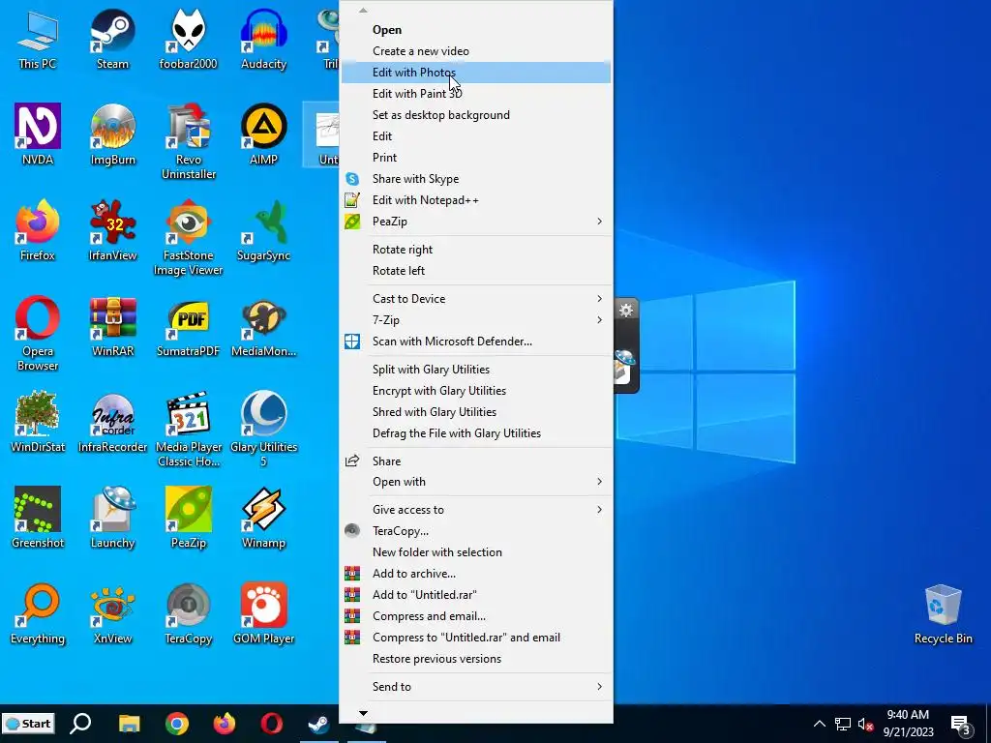991x743 pixels.
Task: Select the SugarSync desktop icon
Action: tap(263, 230)
